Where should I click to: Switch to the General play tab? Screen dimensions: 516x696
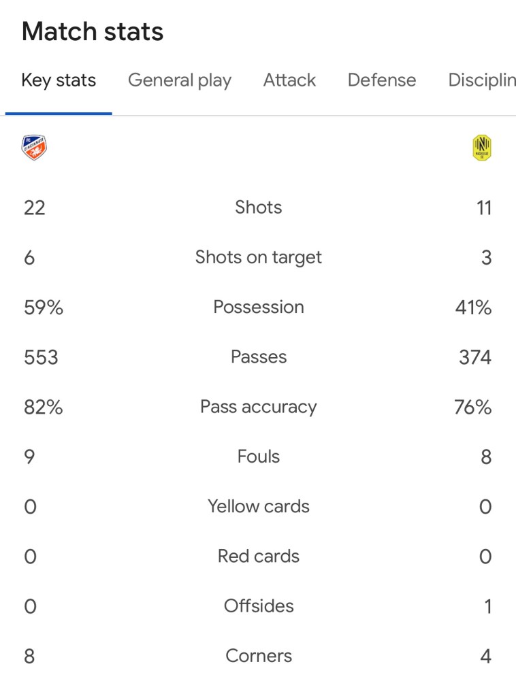point(180,80)
